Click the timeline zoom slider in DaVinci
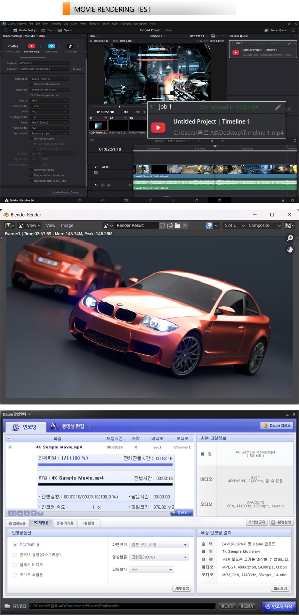This screenshot has width=299, height=616. pos(212,141)
